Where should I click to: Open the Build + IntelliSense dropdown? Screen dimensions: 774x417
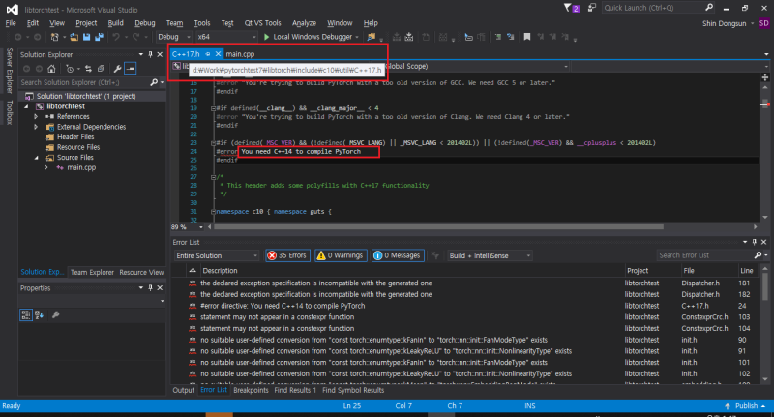[x=490, y=255]
